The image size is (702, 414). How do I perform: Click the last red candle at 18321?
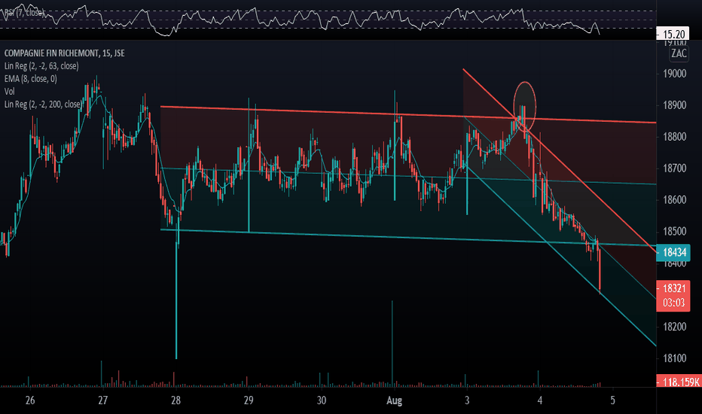(600, 272)
